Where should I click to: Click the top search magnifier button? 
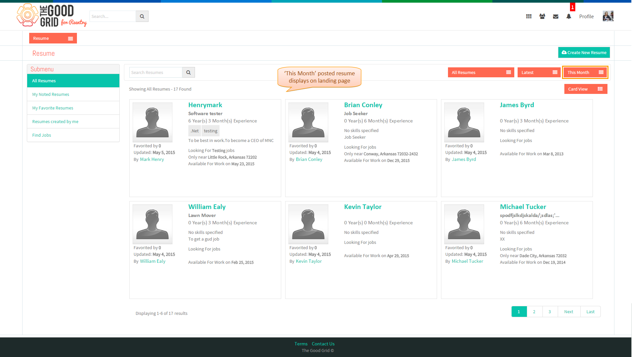[x=142, y=16]
